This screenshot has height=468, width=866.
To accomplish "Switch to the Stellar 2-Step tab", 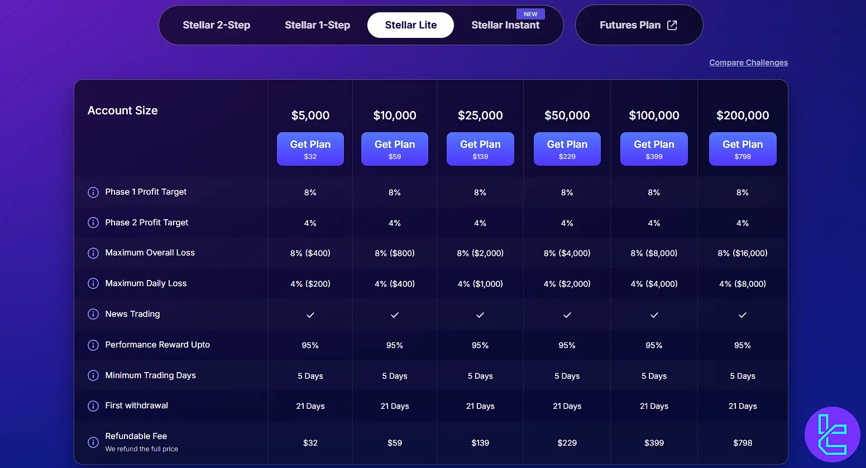I will [x=216, y=25].
